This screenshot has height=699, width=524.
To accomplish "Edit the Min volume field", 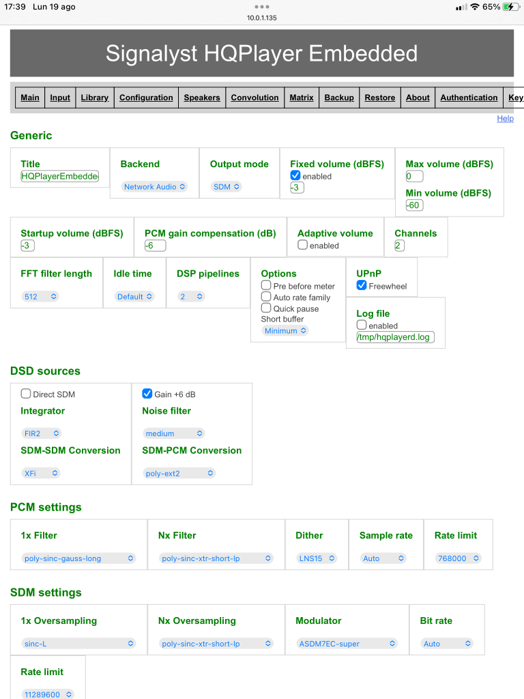I will (x=414, y=205).
